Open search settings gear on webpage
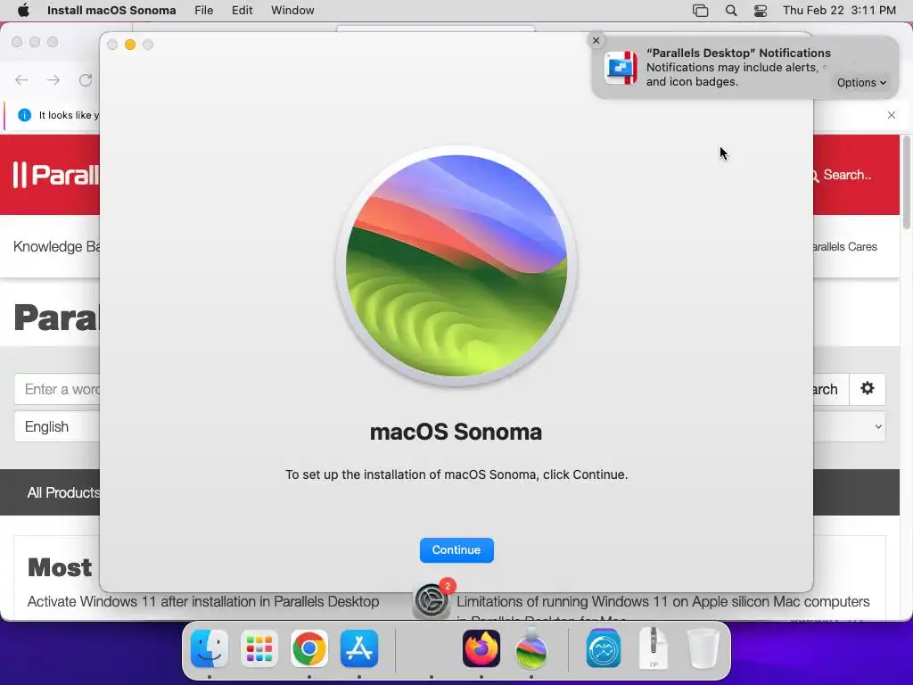Viewport: 913px width, 685px height. [x=868, y=389]
